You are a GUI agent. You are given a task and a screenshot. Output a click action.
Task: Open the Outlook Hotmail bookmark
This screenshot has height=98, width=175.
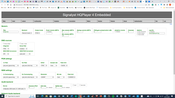pos(140,8)
